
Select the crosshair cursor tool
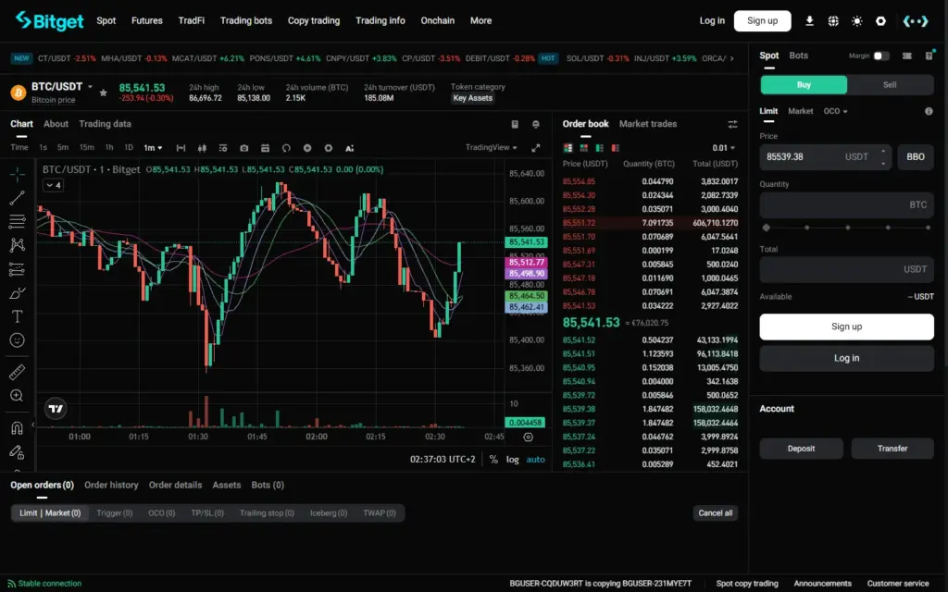click(17, 174)
